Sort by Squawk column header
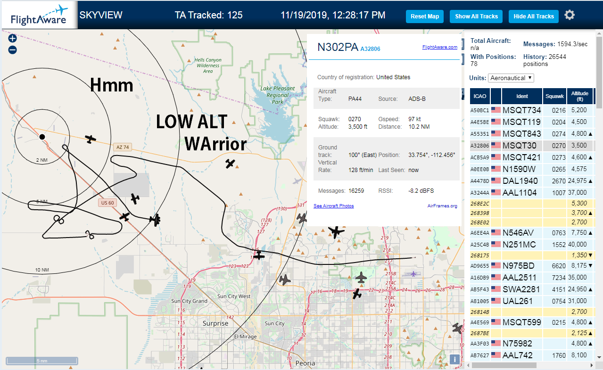 pos(554,96)
